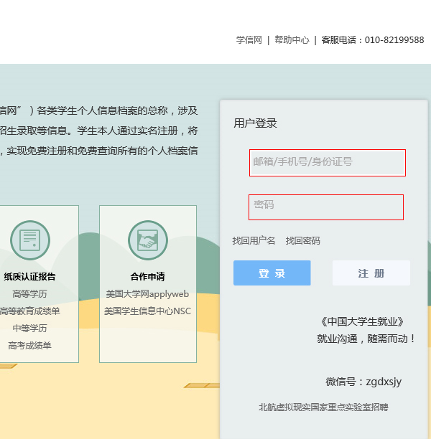Focus the 邮箱/手机号/身份证号 username field

point(327,163)
